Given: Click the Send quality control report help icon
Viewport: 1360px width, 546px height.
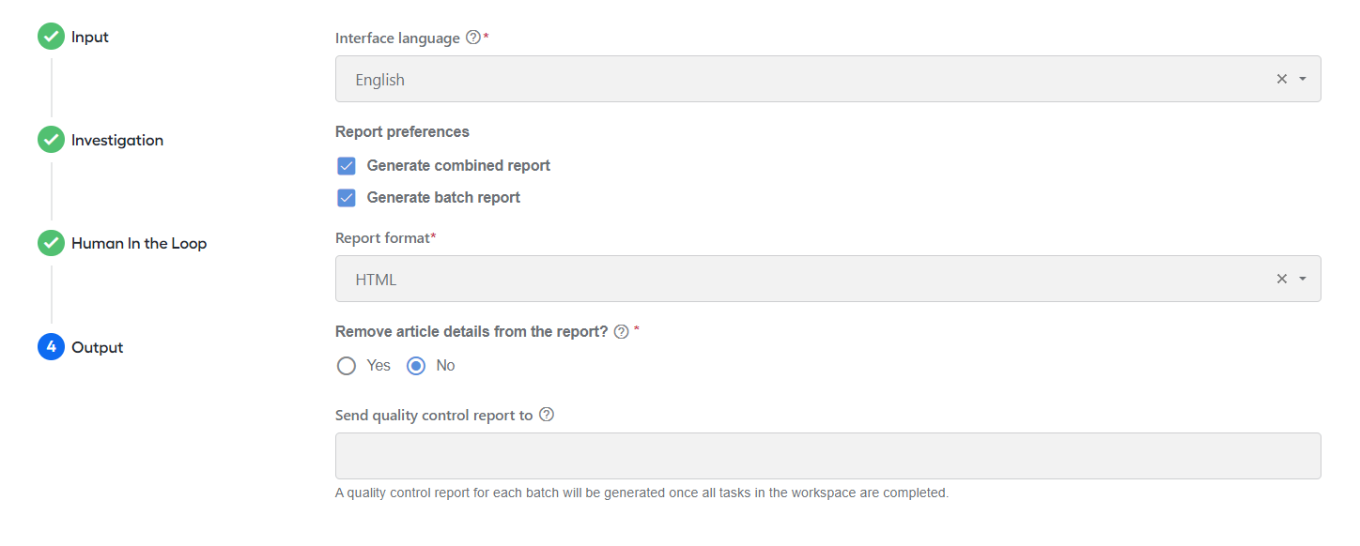Looking at the screenshot, I should coord(547,415).
